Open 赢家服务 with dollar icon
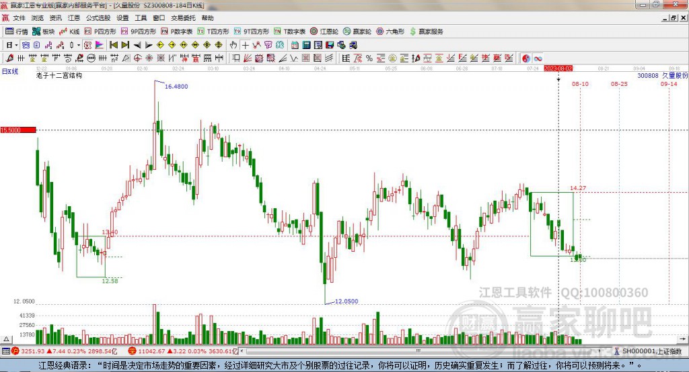Viewport: 689px width, 372px height. click(427, 32)
